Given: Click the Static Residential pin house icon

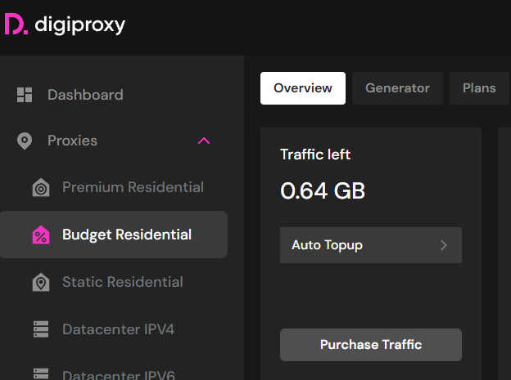Looking at the screenshot, I should 41,282.
